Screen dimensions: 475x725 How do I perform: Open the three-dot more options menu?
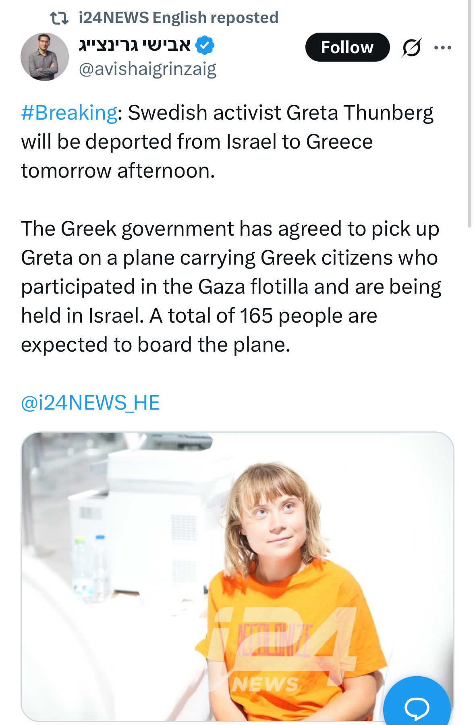coord(443,48)
